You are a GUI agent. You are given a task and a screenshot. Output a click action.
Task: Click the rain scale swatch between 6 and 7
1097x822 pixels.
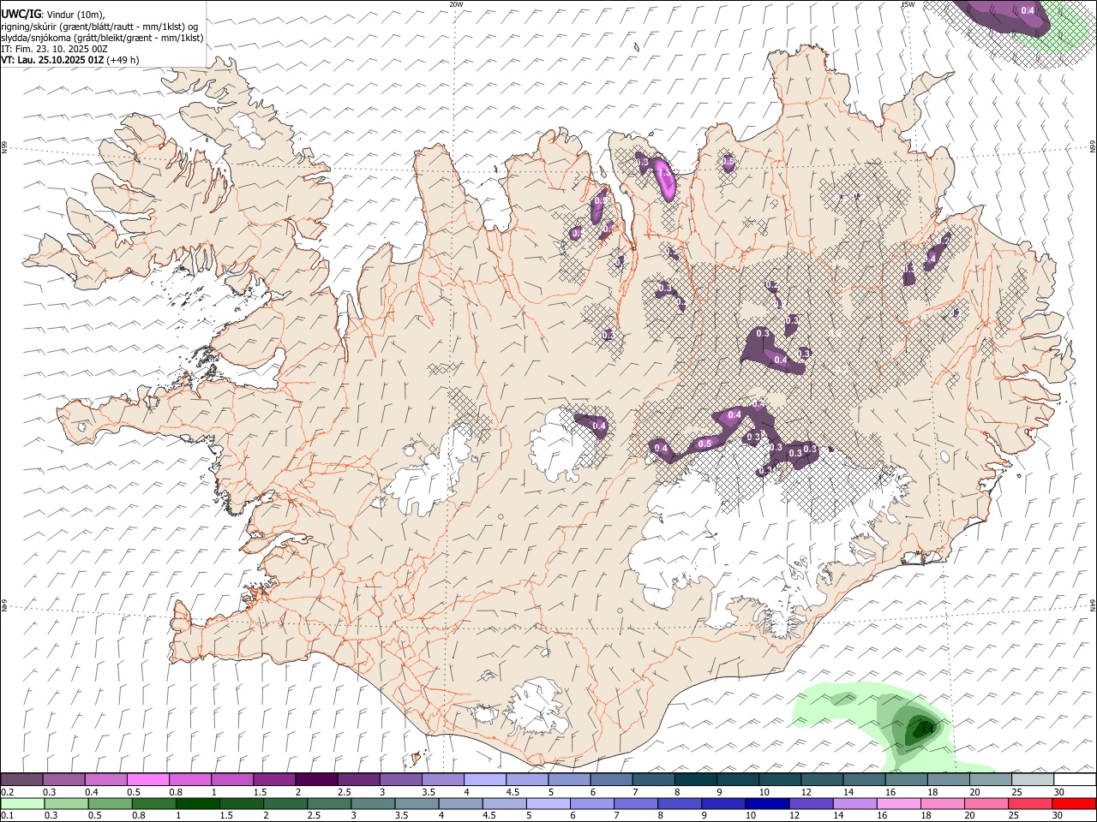pyautogui.click(x=591, y=803)
